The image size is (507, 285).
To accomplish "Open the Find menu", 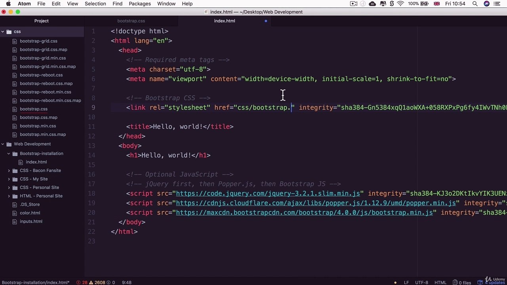I will coord(117,4).
